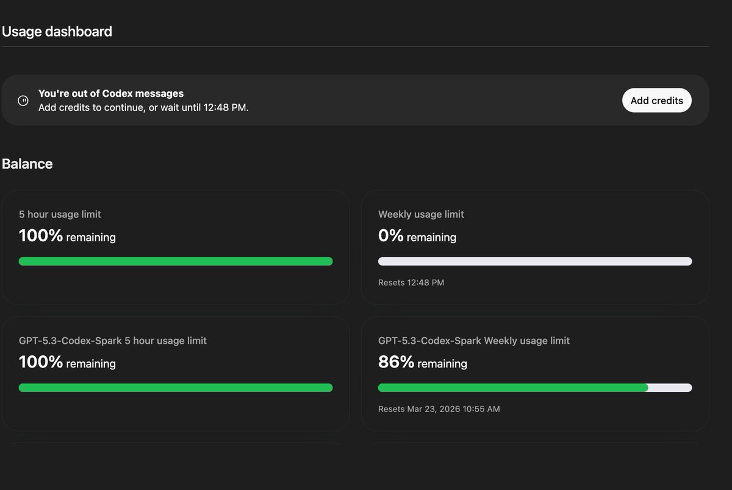Viewport: 732px width, 490px height.
Task: Click the "0% remaining" value
Action: [417, 236]
